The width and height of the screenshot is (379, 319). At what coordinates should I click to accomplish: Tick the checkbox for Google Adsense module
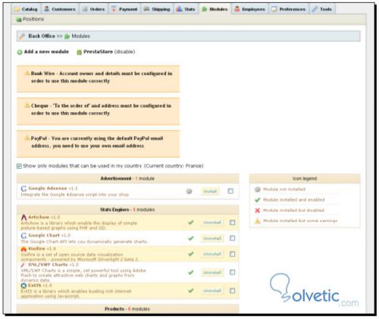[x=230, y=191]
